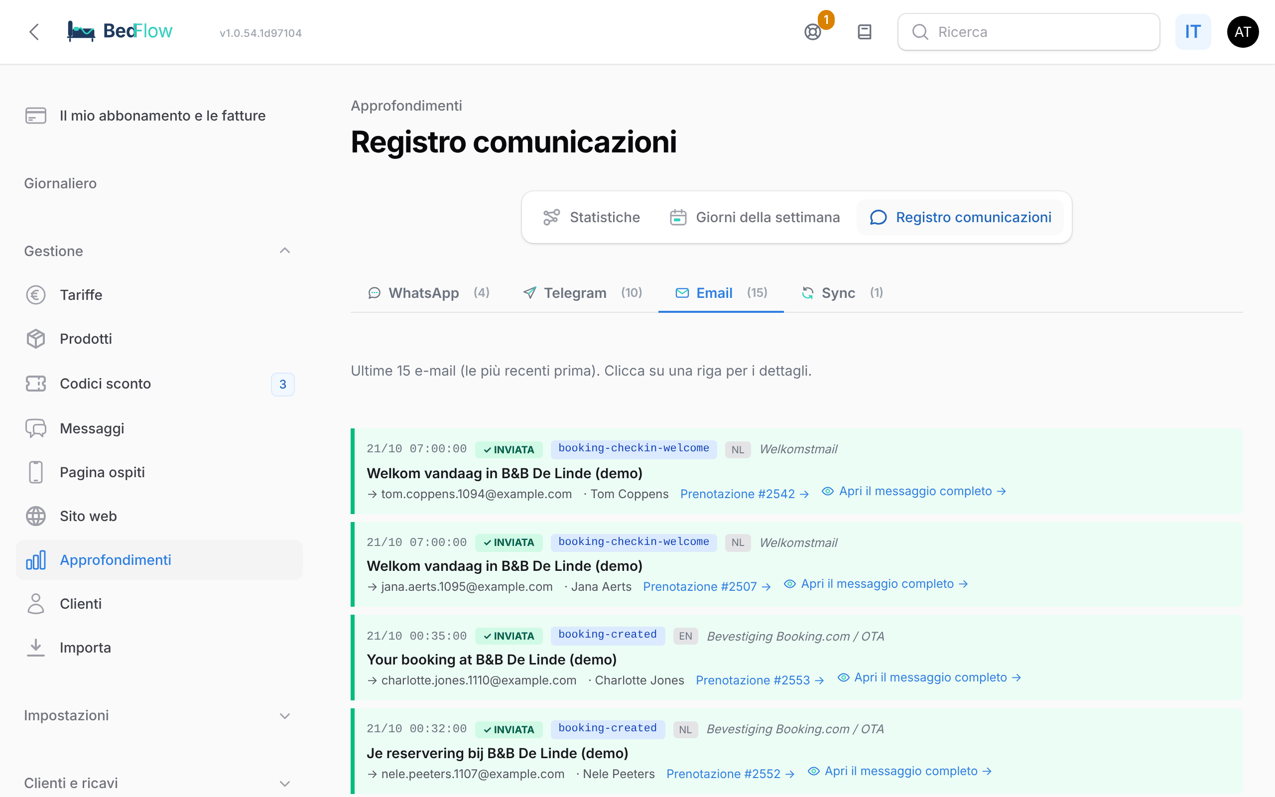Open full message for Tom Coppens
1275x797 pixels.
pyautogui.click(x=914, y=491)
